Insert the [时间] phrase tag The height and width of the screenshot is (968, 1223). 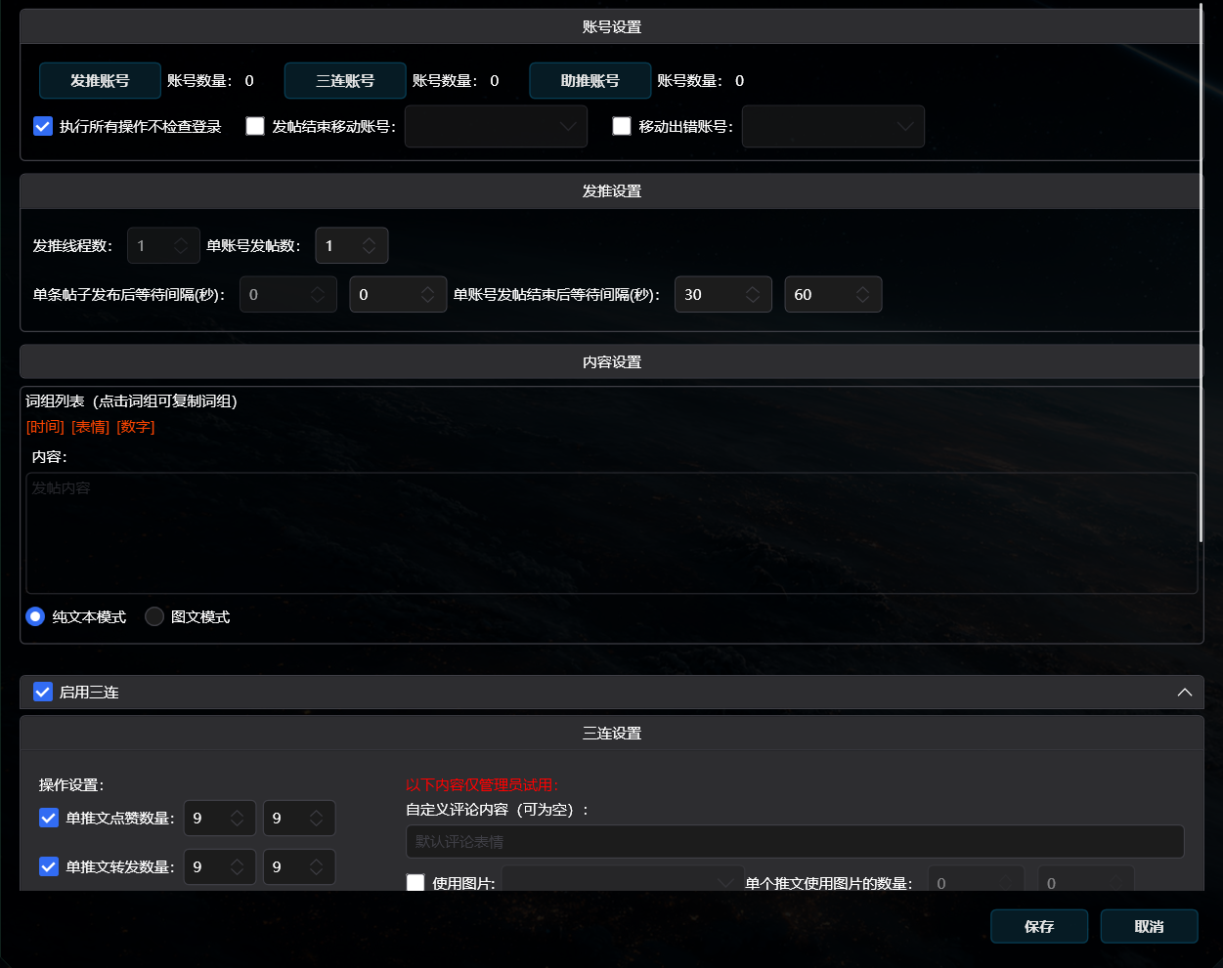pos(45,427)
